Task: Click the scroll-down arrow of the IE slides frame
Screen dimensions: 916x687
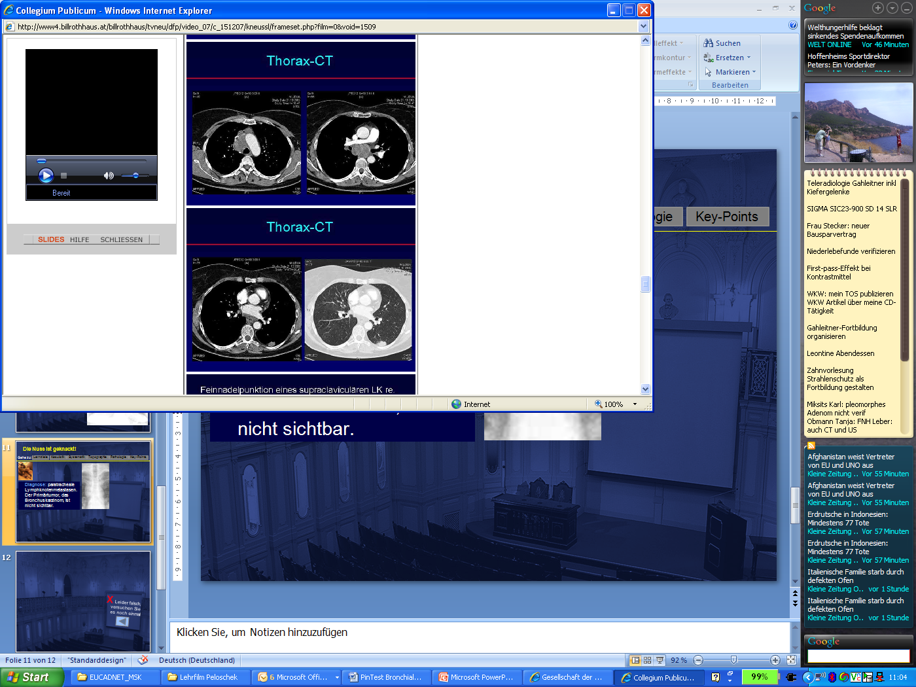Action: tap(645, 389)
